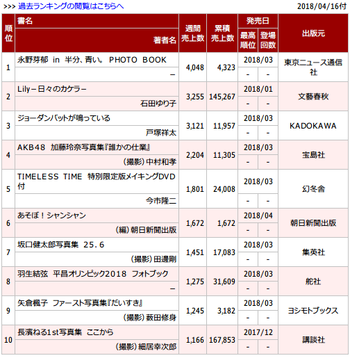Click publisher 朝日新聞出版 in the 出版元 column
This screenshot has height=358, width=350.
313,223
